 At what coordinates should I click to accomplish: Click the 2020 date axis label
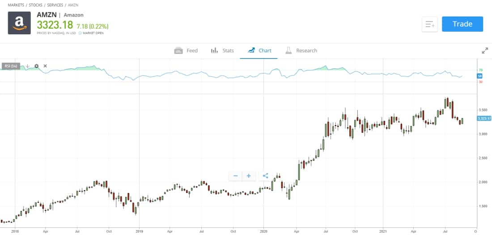263,232
